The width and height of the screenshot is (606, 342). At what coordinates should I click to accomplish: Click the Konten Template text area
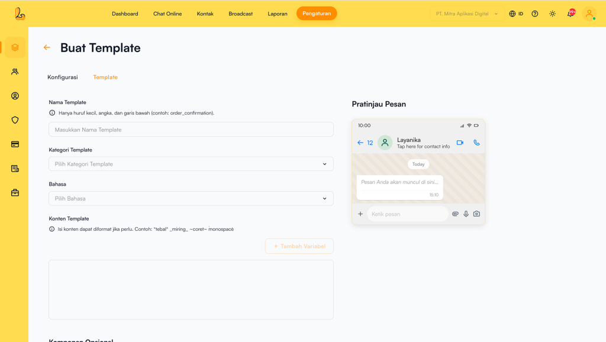click(x=191, y=289)
